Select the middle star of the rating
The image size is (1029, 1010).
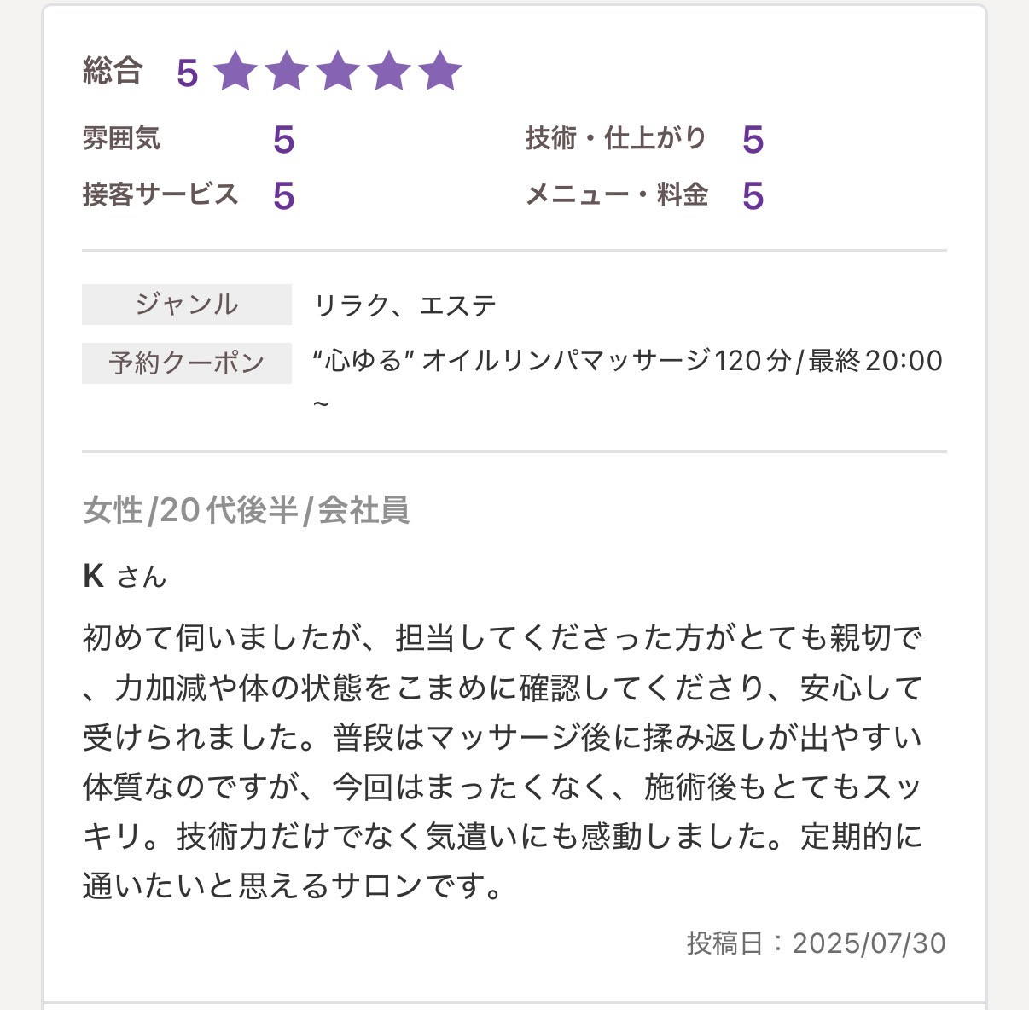pos(338,72)
